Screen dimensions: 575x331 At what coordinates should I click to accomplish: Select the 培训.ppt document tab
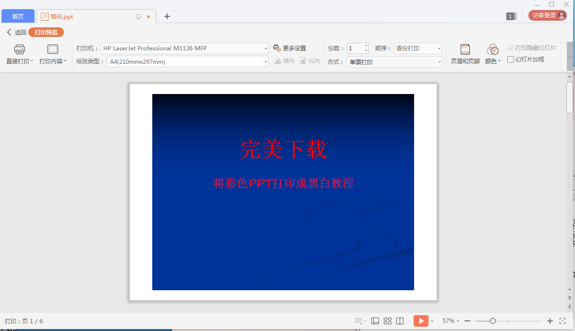(x=61, y=17)
